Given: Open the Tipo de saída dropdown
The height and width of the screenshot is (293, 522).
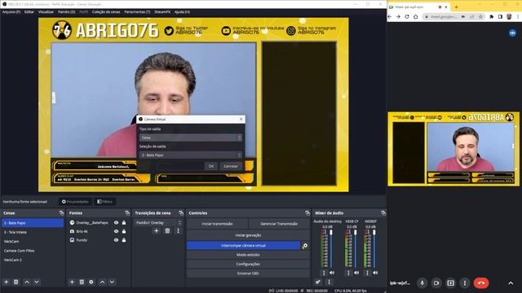Looking at the screenshot, I should (x=191, y=138).
